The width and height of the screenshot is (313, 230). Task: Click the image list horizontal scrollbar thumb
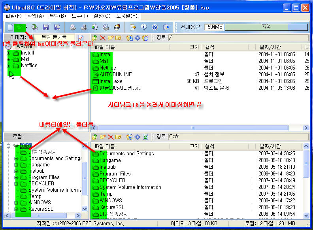pyautogui.click(x=193, y=128)
